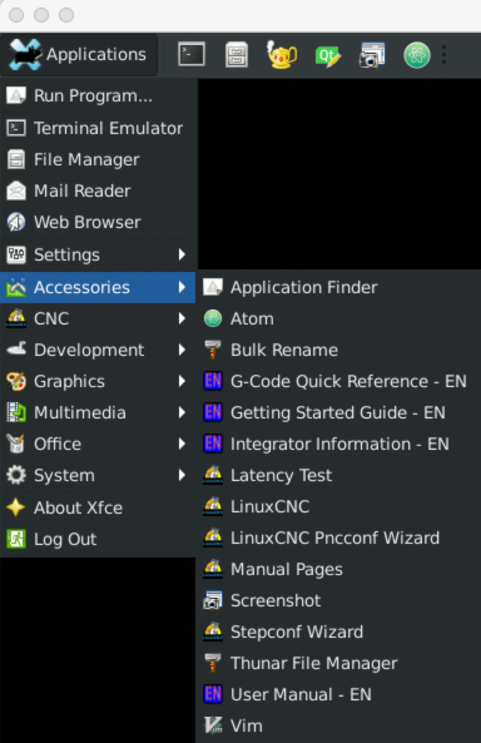Open the overflow dots menu on the panel
This screenshot has width=481, height=743.
(x=444, y=55)
